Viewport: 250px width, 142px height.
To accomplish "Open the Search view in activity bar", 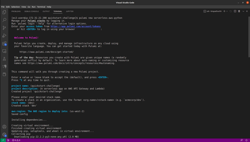I will pyautogui.click(x=4, y=20).
